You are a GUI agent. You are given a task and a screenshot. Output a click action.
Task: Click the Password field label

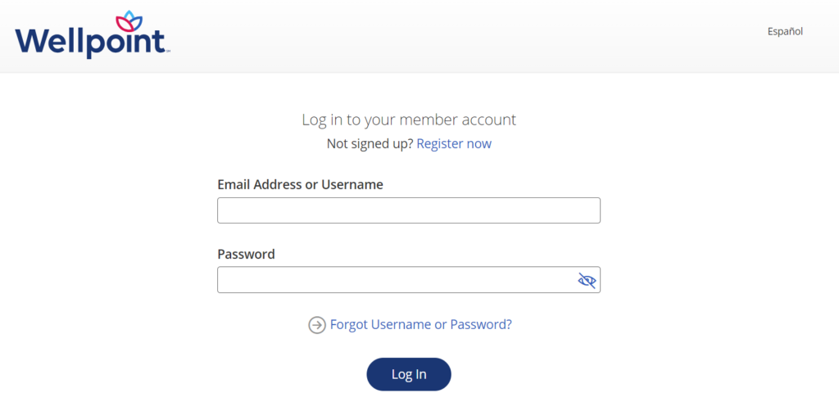[246, 254]
